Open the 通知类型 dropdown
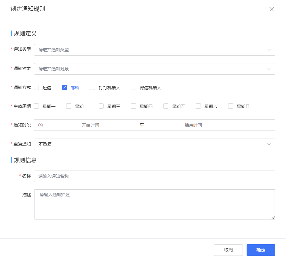Image resolution: width=286 pixels, height=261 pixels. pos(155,50)
